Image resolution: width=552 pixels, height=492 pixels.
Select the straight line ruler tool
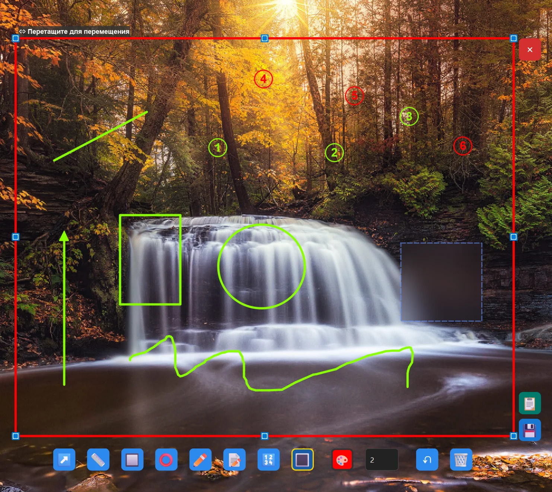coord(98,460)
